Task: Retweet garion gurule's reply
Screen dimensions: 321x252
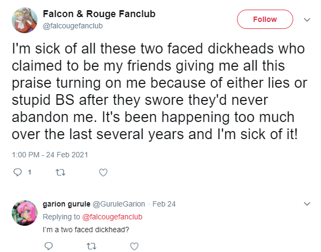Action: [91, 246]
